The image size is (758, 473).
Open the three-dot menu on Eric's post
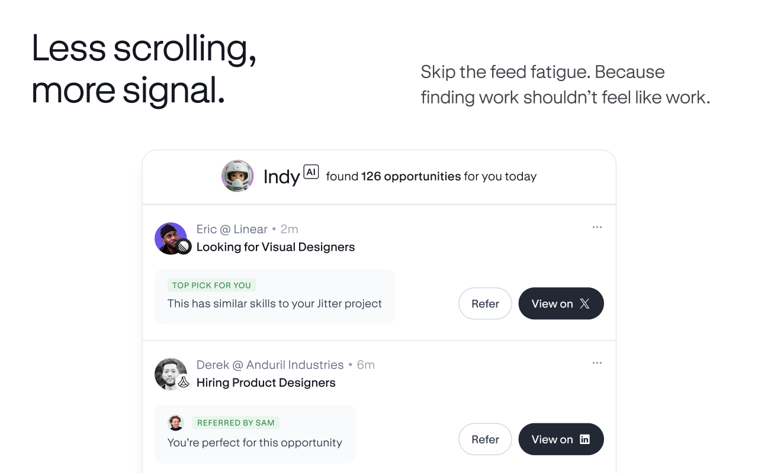tap(597, 228)
